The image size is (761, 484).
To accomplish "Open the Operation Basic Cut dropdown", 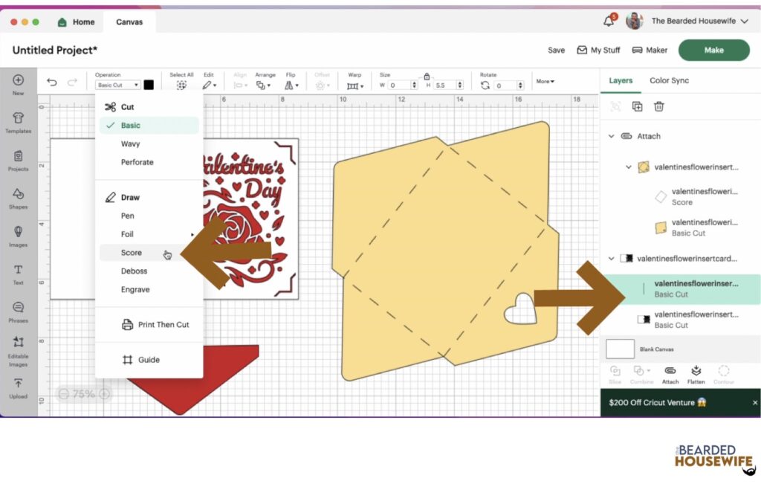I will pyautogui.click(x=117, y=85).
